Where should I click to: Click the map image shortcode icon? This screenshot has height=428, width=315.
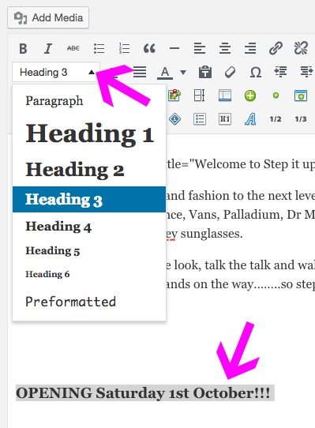(174, 96)
